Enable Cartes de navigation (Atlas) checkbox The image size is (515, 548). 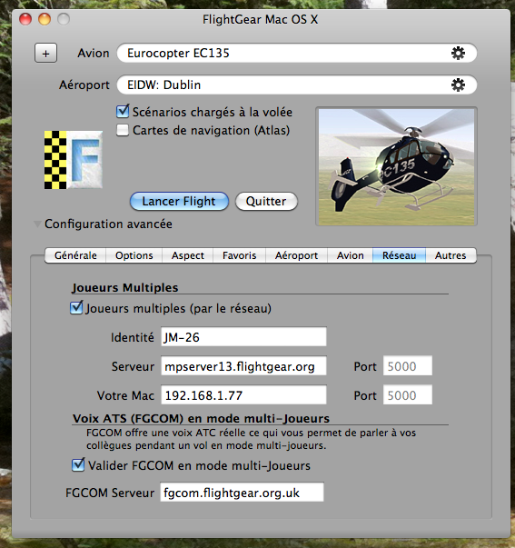[x=123, y=130]
